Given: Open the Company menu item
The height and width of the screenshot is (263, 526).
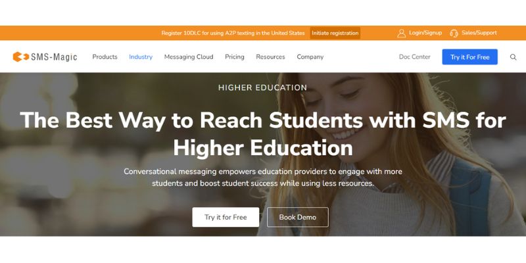Looking at the screenshot, I should [x=310, y=57].
